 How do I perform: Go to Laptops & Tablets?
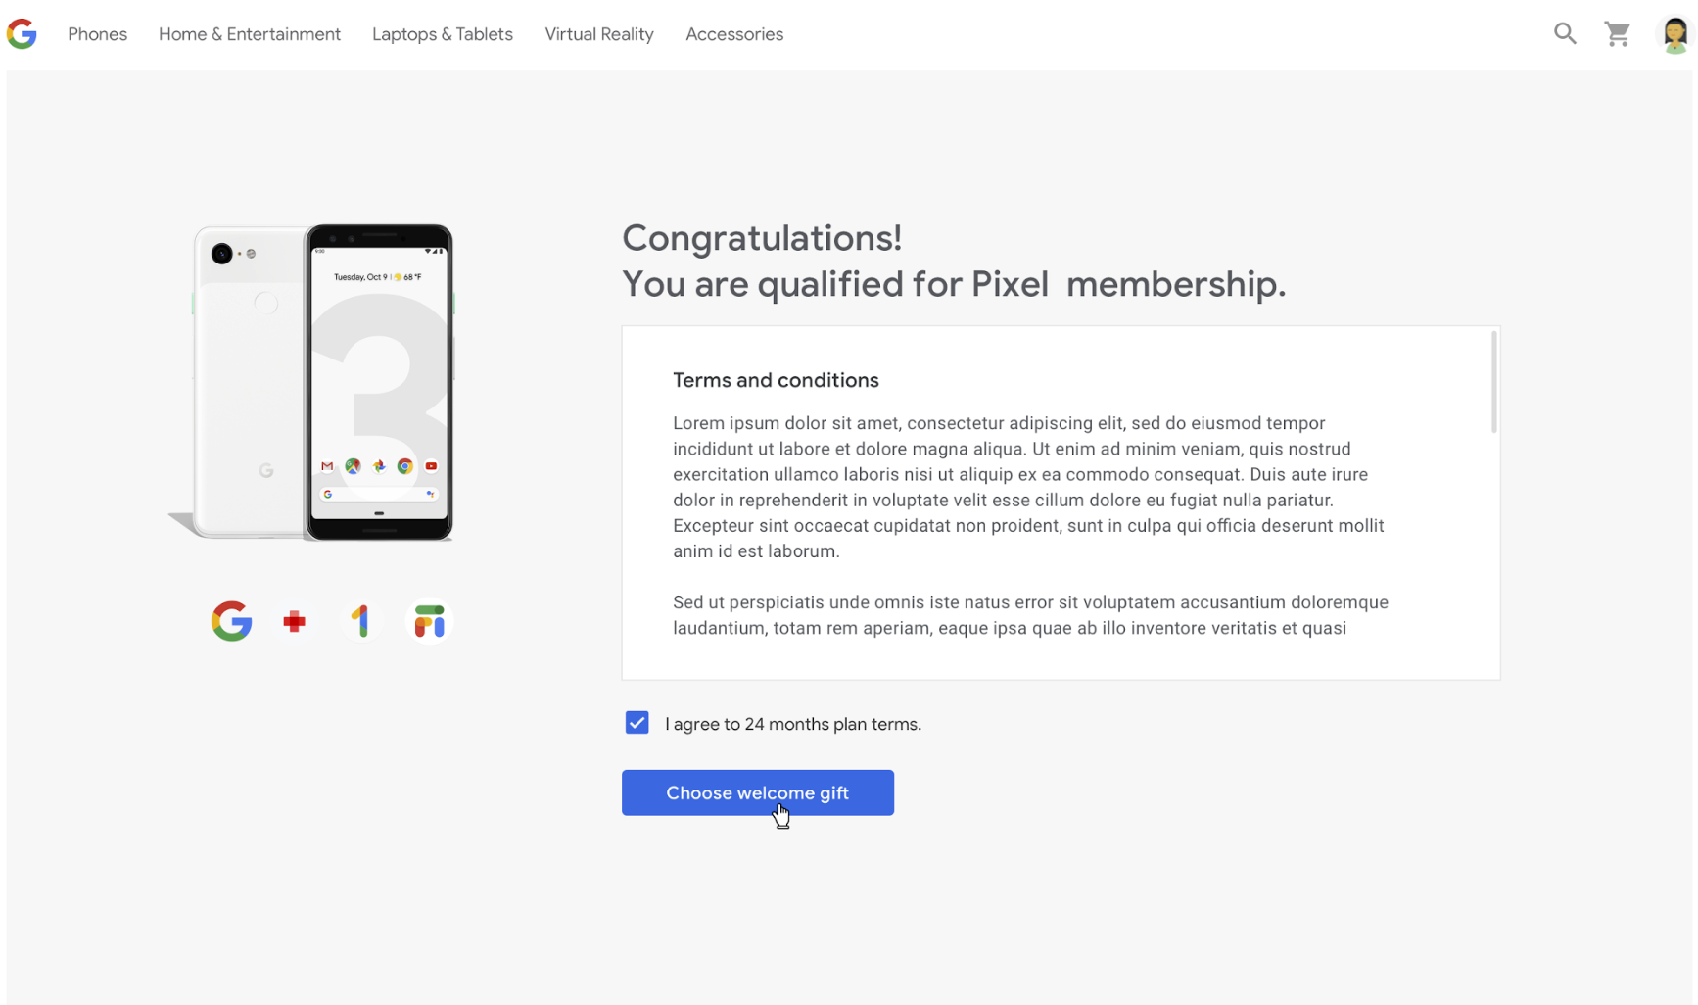(443, 34)
